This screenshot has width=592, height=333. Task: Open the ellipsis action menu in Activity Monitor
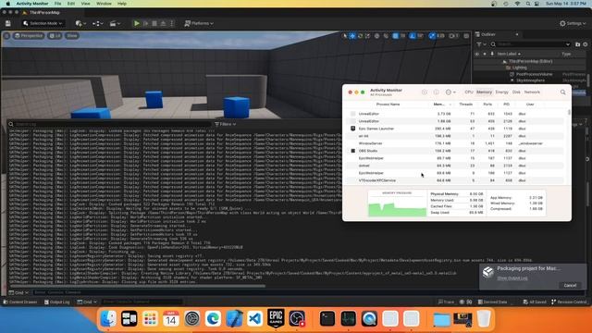pos(450,92)
